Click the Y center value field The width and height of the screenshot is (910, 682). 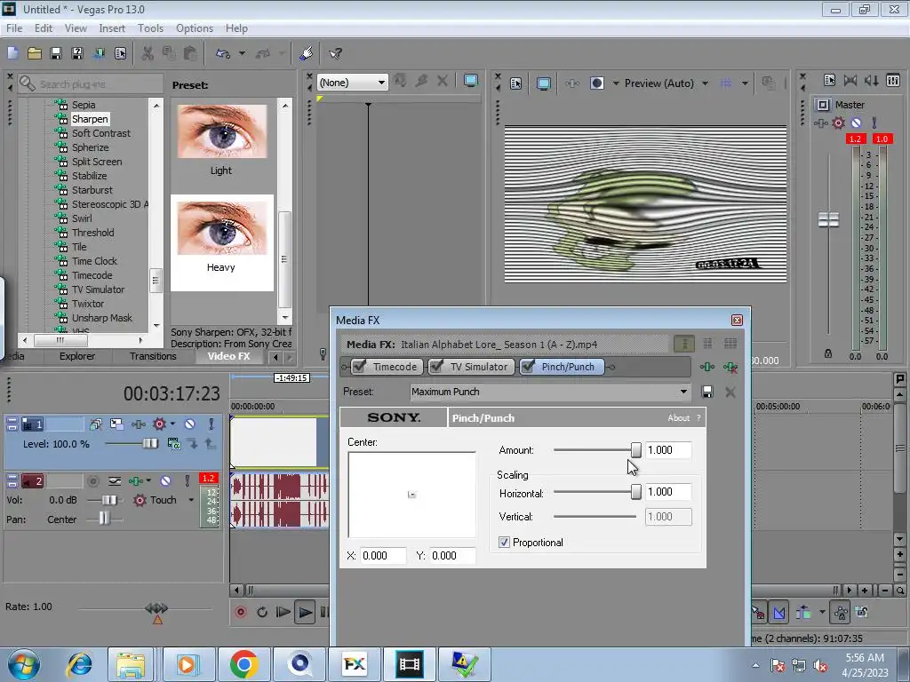(452, 556)
